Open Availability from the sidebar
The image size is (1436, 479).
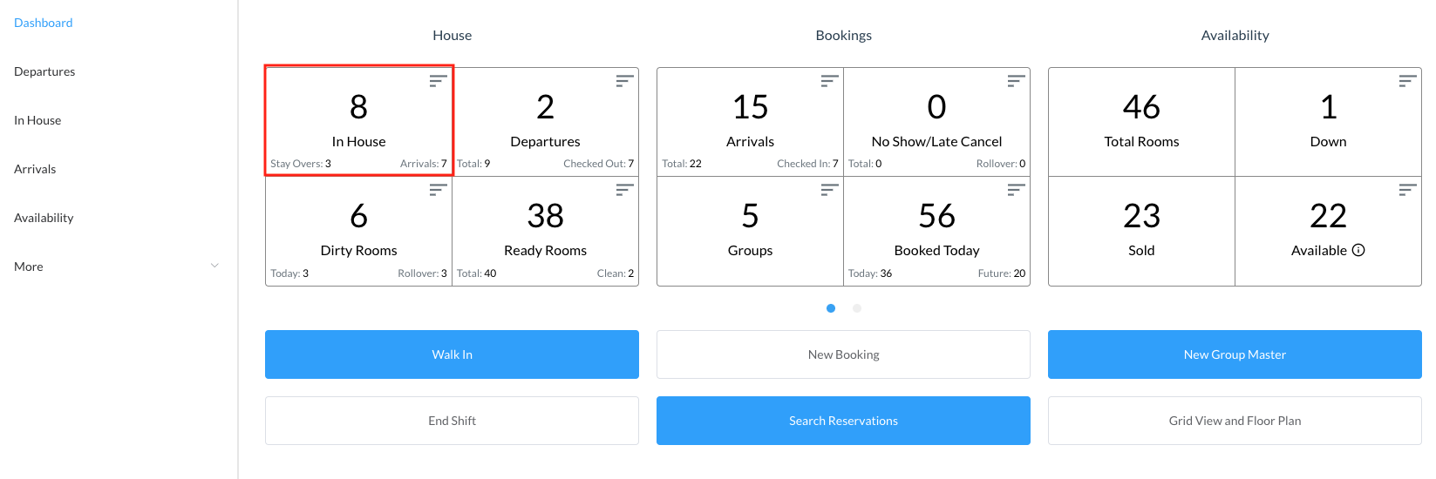coord(44,218)
